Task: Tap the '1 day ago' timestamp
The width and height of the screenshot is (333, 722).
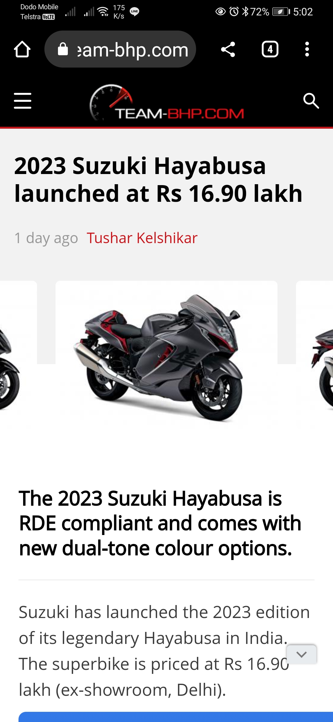Action: point(46,238)
